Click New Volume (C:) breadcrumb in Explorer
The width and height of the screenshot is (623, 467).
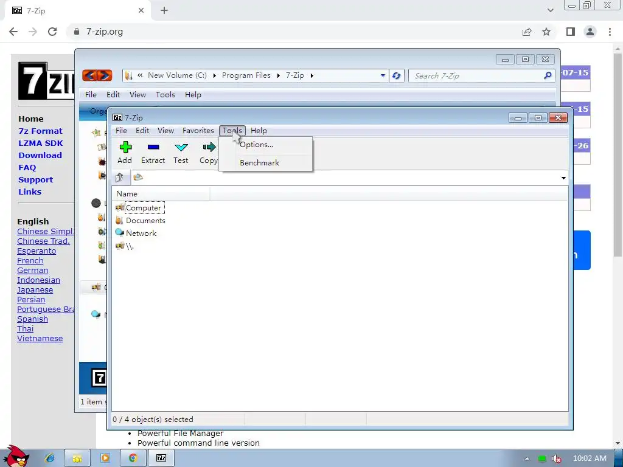tap(177, 75)
